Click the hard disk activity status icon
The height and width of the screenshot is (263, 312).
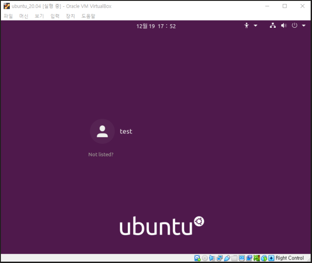197,258
